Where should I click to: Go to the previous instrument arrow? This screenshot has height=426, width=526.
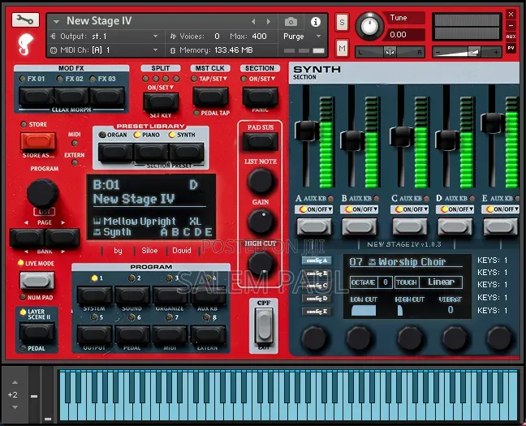253,21
